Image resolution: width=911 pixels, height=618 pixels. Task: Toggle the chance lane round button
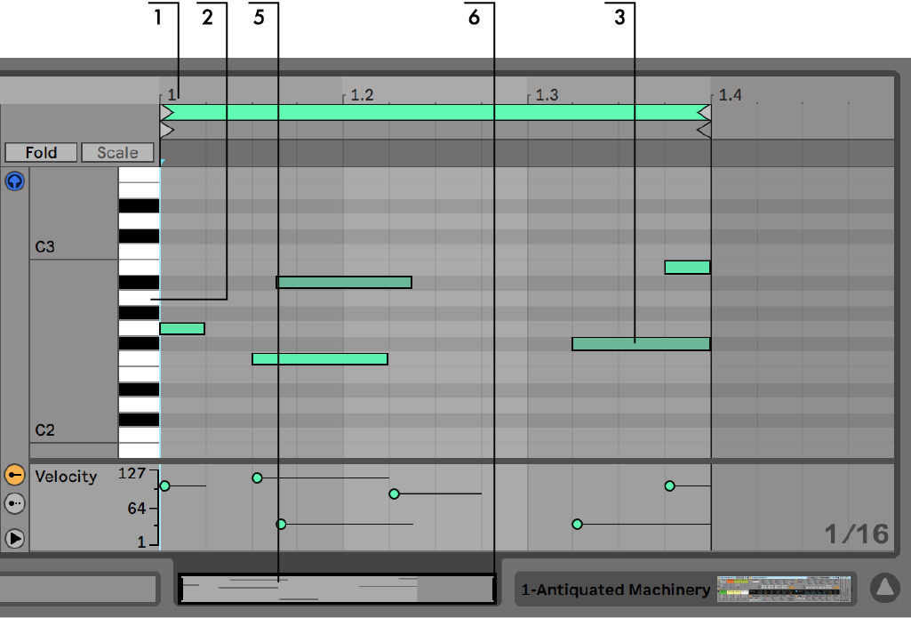[14, 503]
